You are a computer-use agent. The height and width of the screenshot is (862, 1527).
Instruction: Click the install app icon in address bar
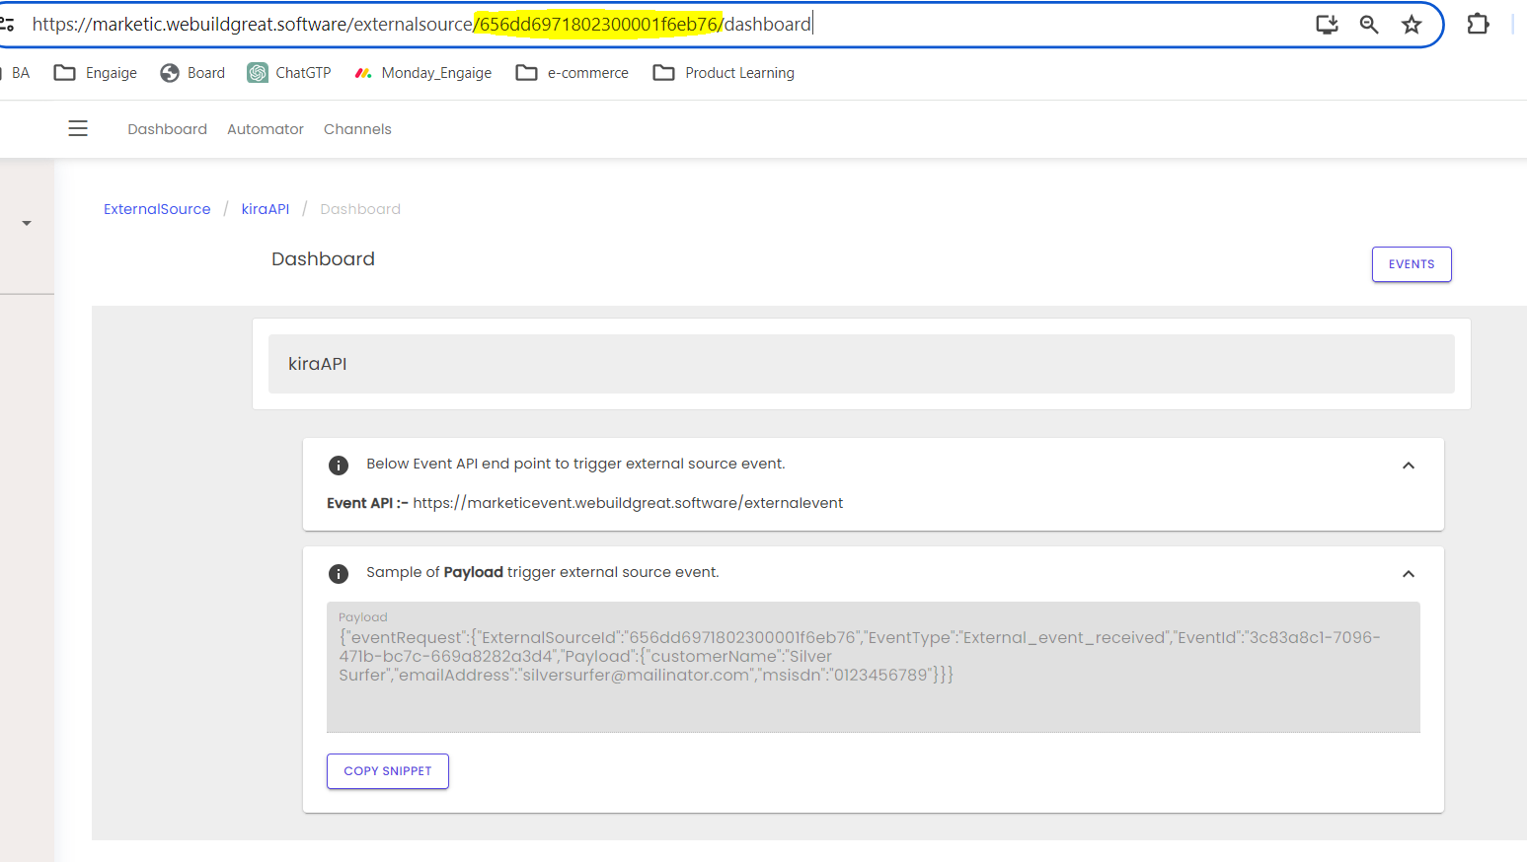1328,25
